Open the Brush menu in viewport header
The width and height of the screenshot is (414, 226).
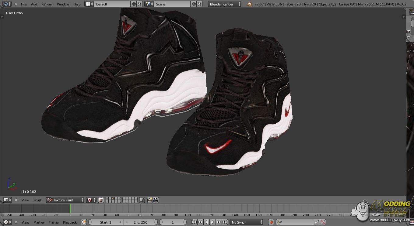click(38, 200)
